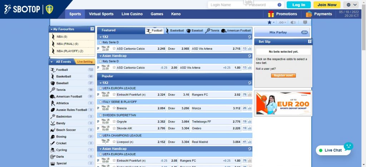The width and height of the screenshot is (366, 167).
Task: Open live stream icon for Orgryte match
Action: pyautogui.click(x=98, y=122)
